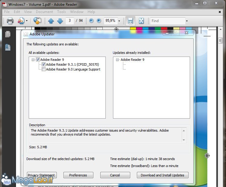226x187 pixels.
Task: Maximize the Adobe Reader window
Action: tap(205, 3)
